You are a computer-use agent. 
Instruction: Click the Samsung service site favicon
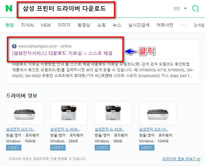click(14, 46)
